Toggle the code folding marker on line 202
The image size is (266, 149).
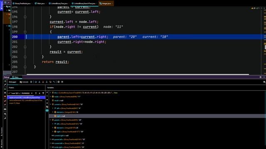tap(25, 47)
